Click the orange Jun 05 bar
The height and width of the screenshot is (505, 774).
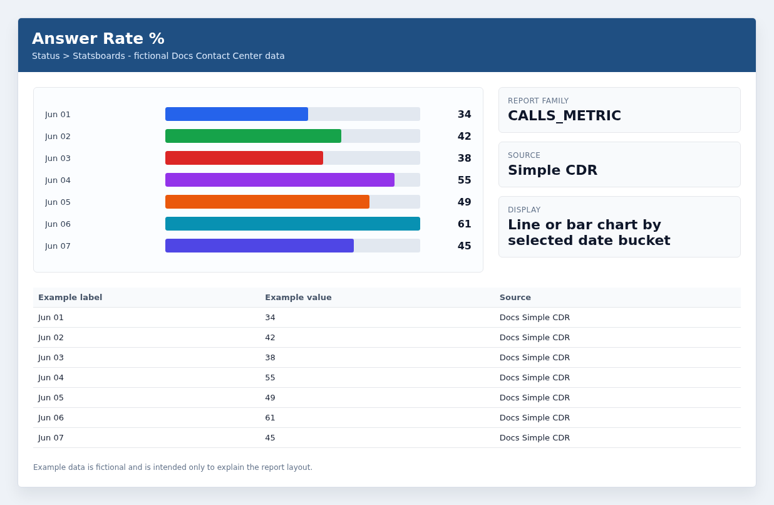[267, 202]
